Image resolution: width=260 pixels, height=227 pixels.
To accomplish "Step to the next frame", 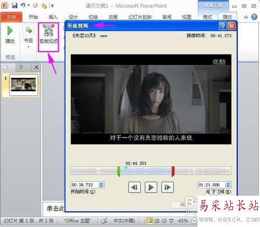I will click(167, 187).
